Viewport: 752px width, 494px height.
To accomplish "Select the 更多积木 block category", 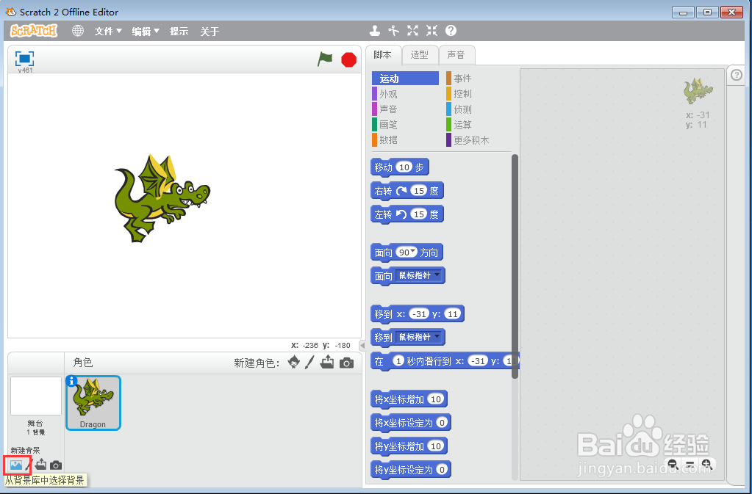I will pyautogui.click(x=479, y=139).
